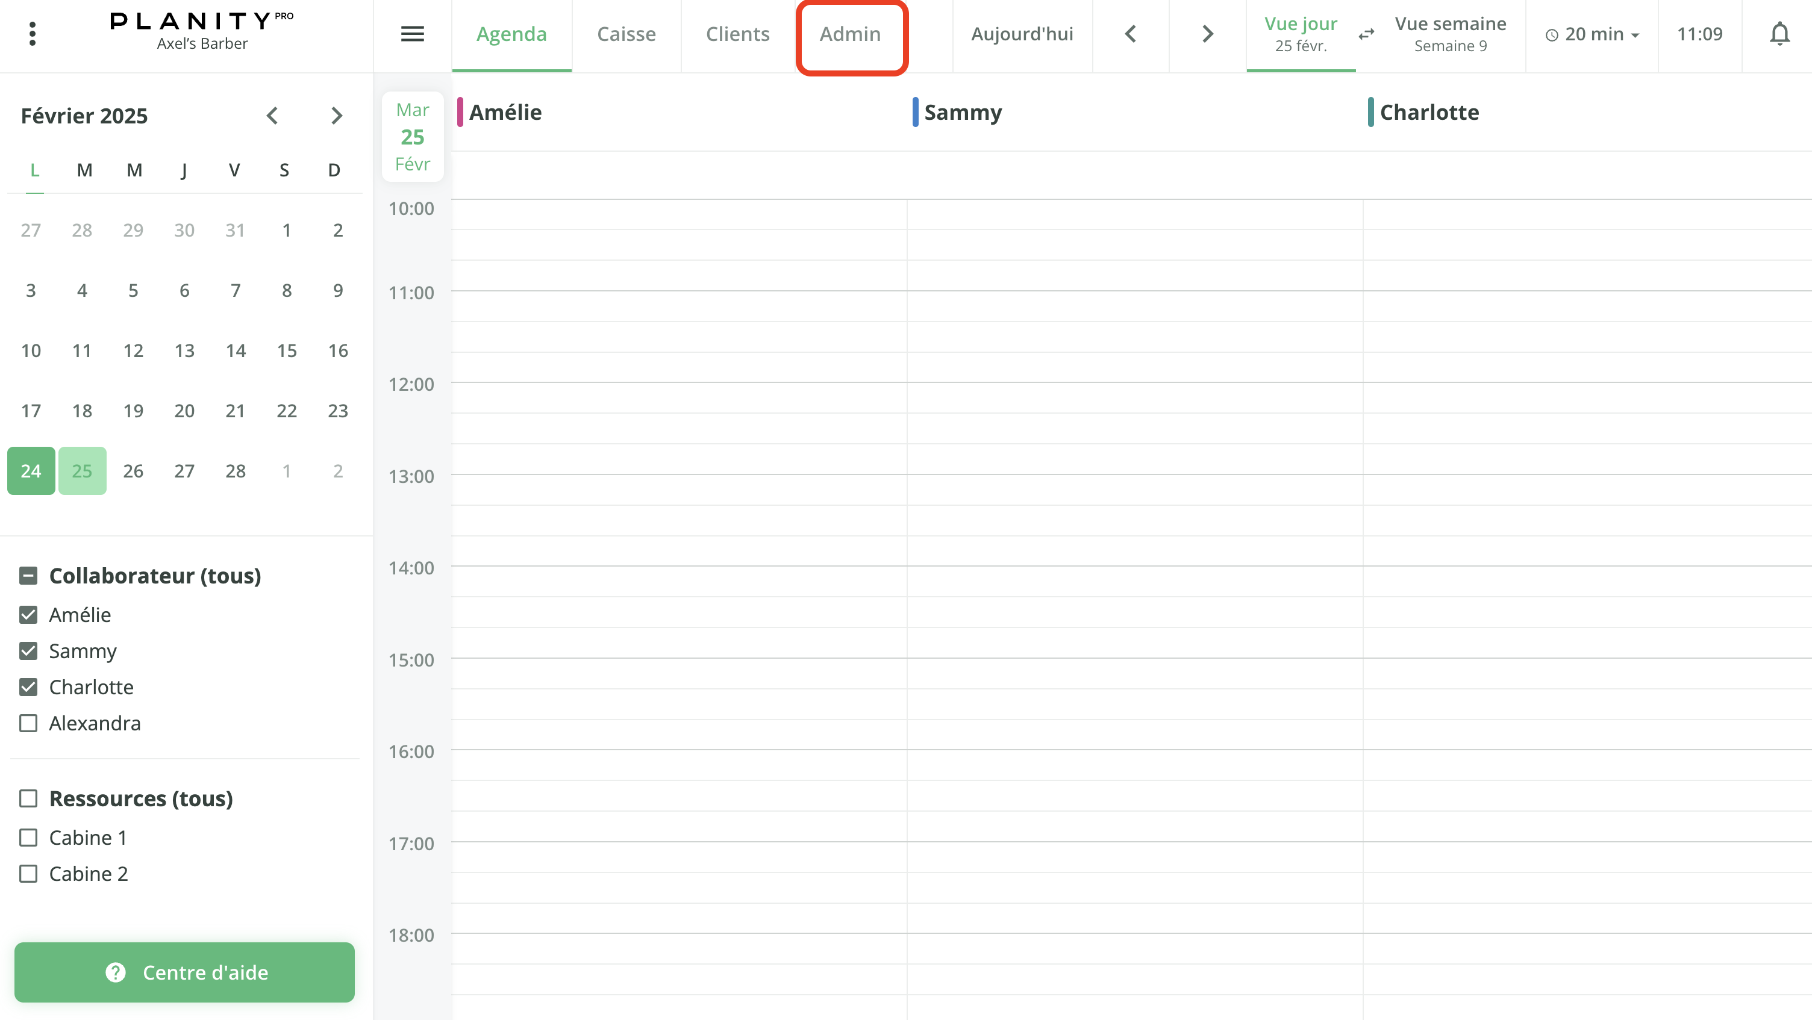Check the Cabine 1 resource
Screen dimensions: 1812x1020
pyautogui.click(x=28, y=837)
